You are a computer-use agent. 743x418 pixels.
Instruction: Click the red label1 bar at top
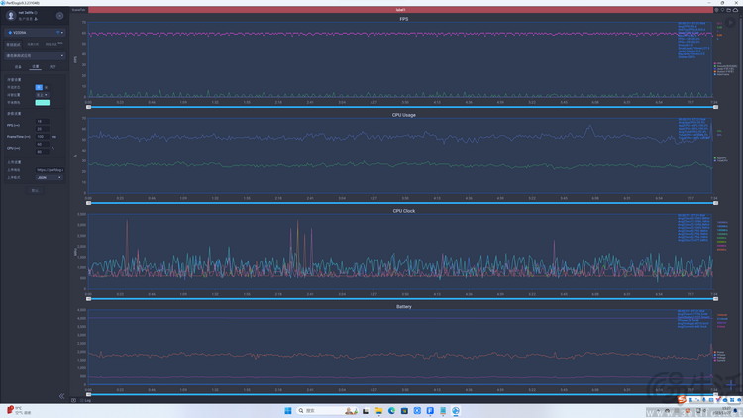tap(400, 10)
